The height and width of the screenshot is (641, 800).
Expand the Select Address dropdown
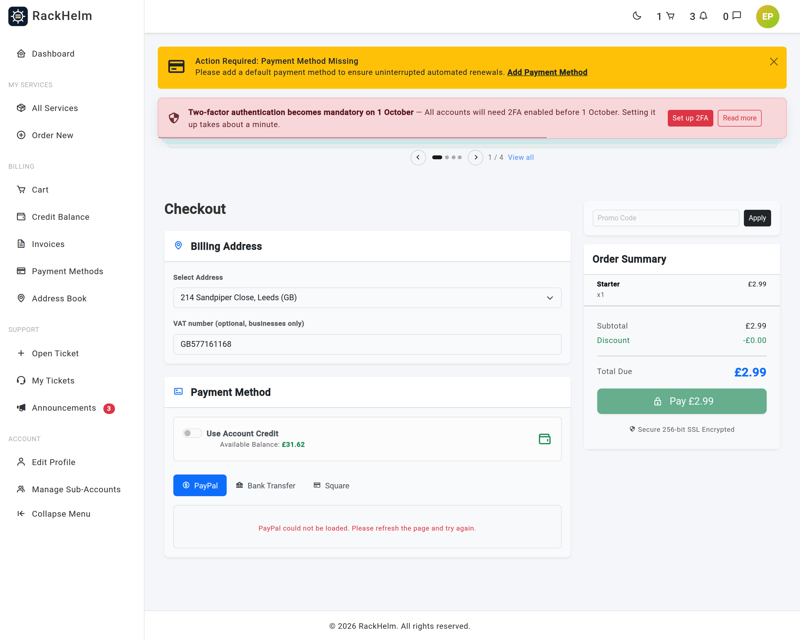click(367, 298)
